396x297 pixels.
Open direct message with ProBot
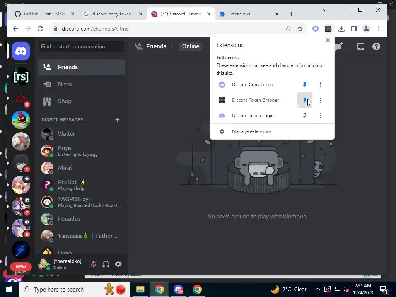81,185
